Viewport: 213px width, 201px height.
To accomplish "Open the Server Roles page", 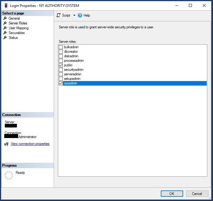I will pos(18,23).
